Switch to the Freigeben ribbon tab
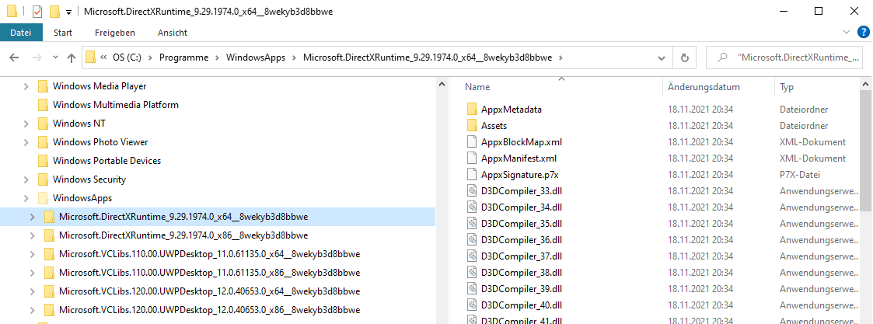873x324 pixels. [115, 33]
